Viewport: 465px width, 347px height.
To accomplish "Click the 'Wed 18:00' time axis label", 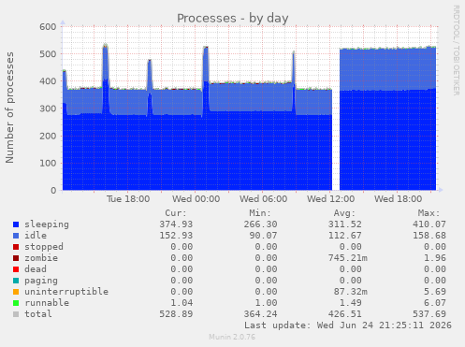I will tap(398, 199).
